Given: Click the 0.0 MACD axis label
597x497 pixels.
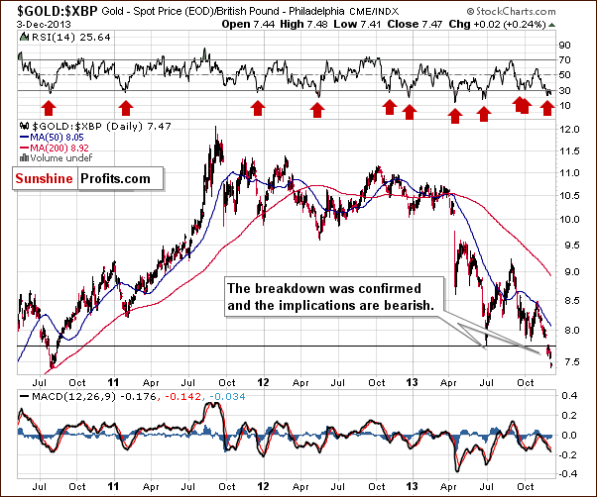Looking at the screenshot, I should pos(569,435).
